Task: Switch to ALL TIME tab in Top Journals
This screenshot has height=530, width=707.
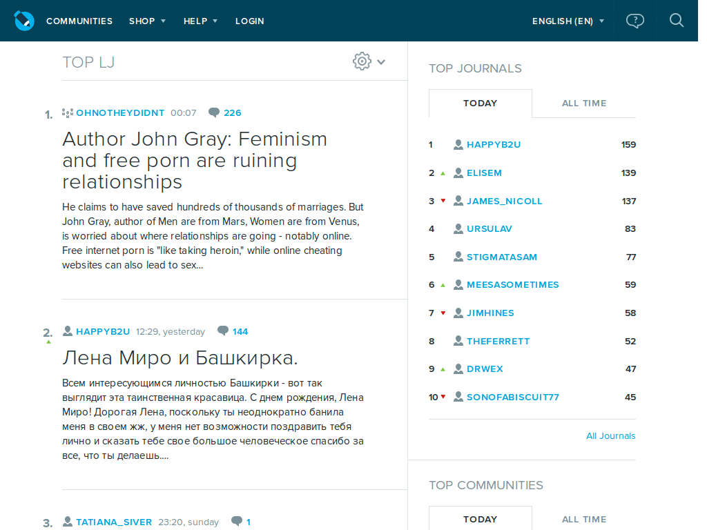Action: [584, 104]
